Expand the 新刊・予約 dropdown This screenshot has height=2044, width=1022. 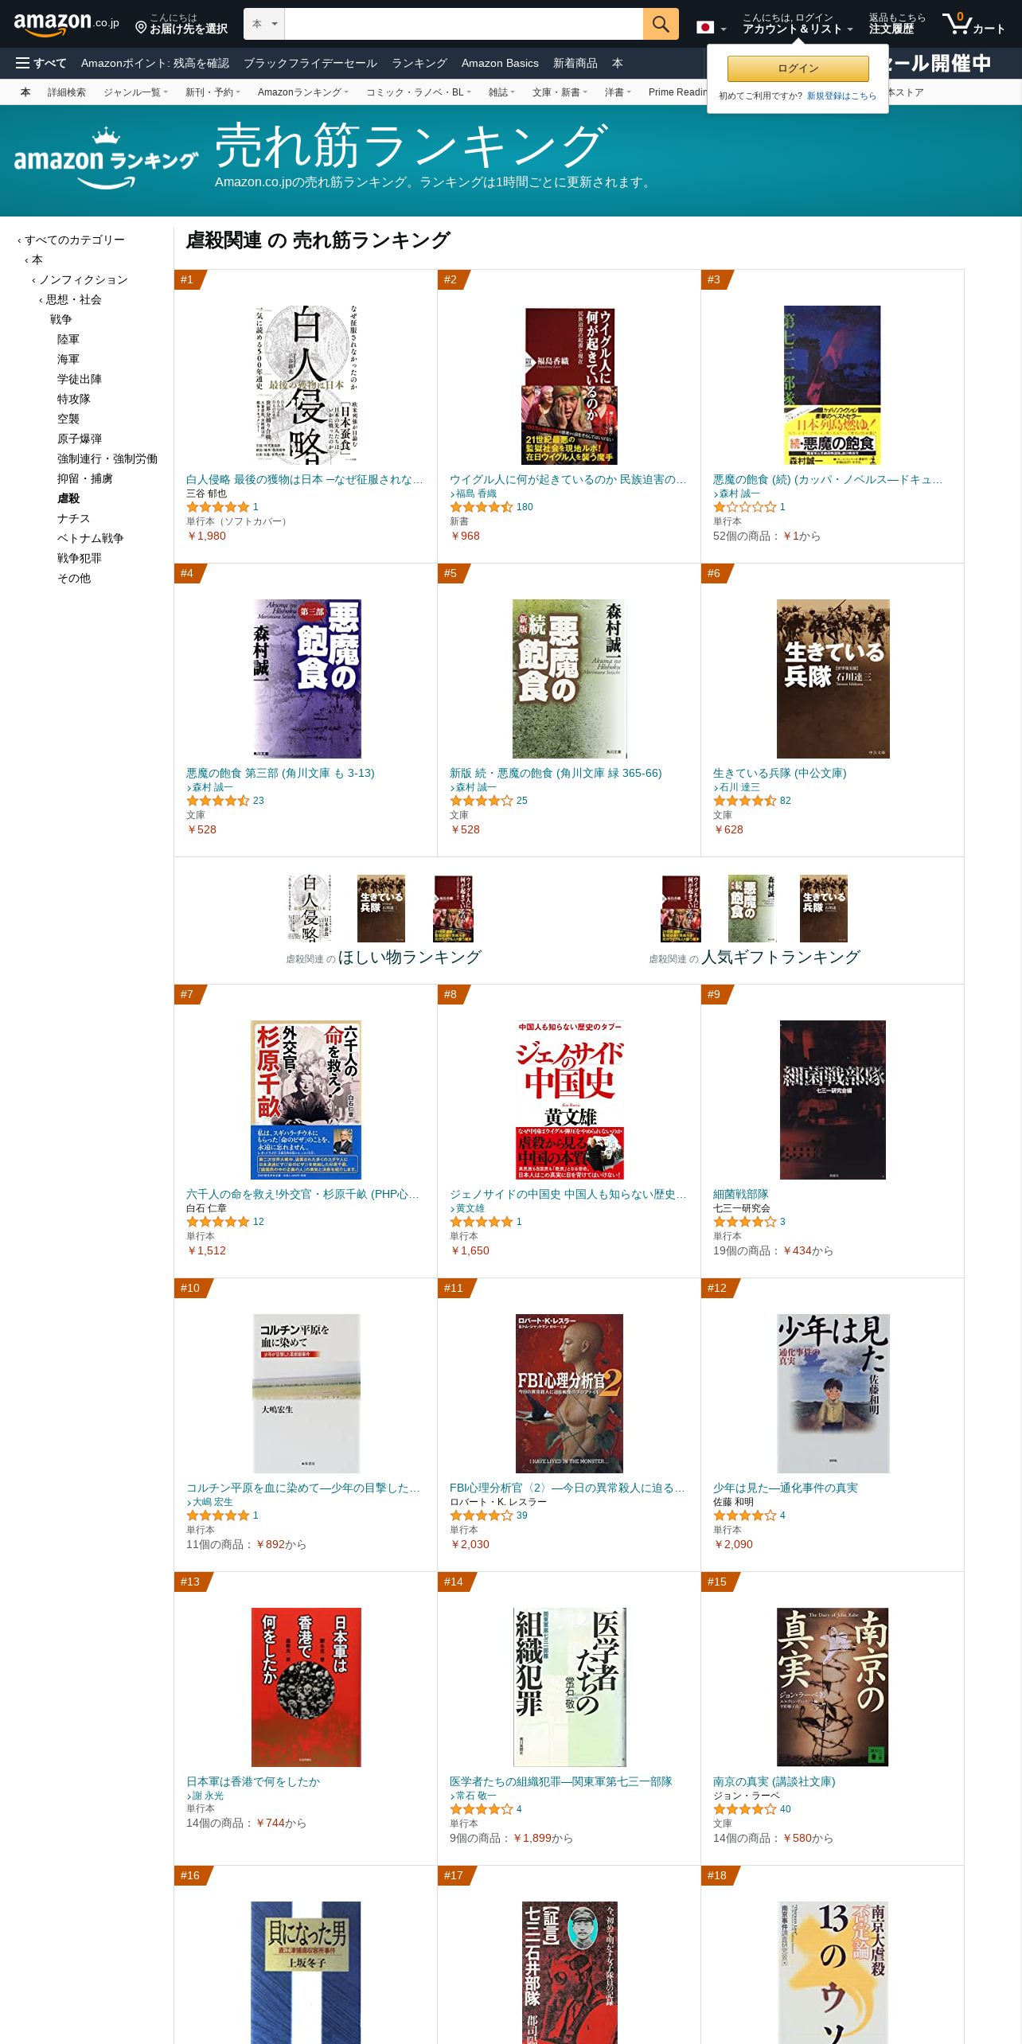tap(213, 92)
